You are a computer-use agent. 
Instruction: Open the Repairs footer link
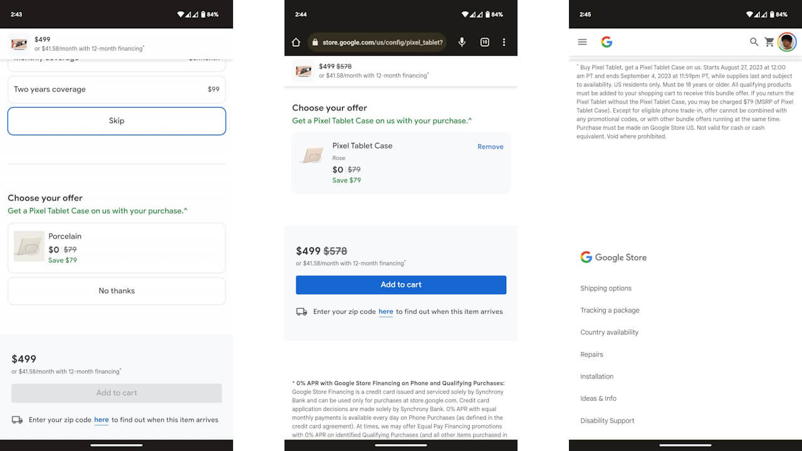(591, 355)
